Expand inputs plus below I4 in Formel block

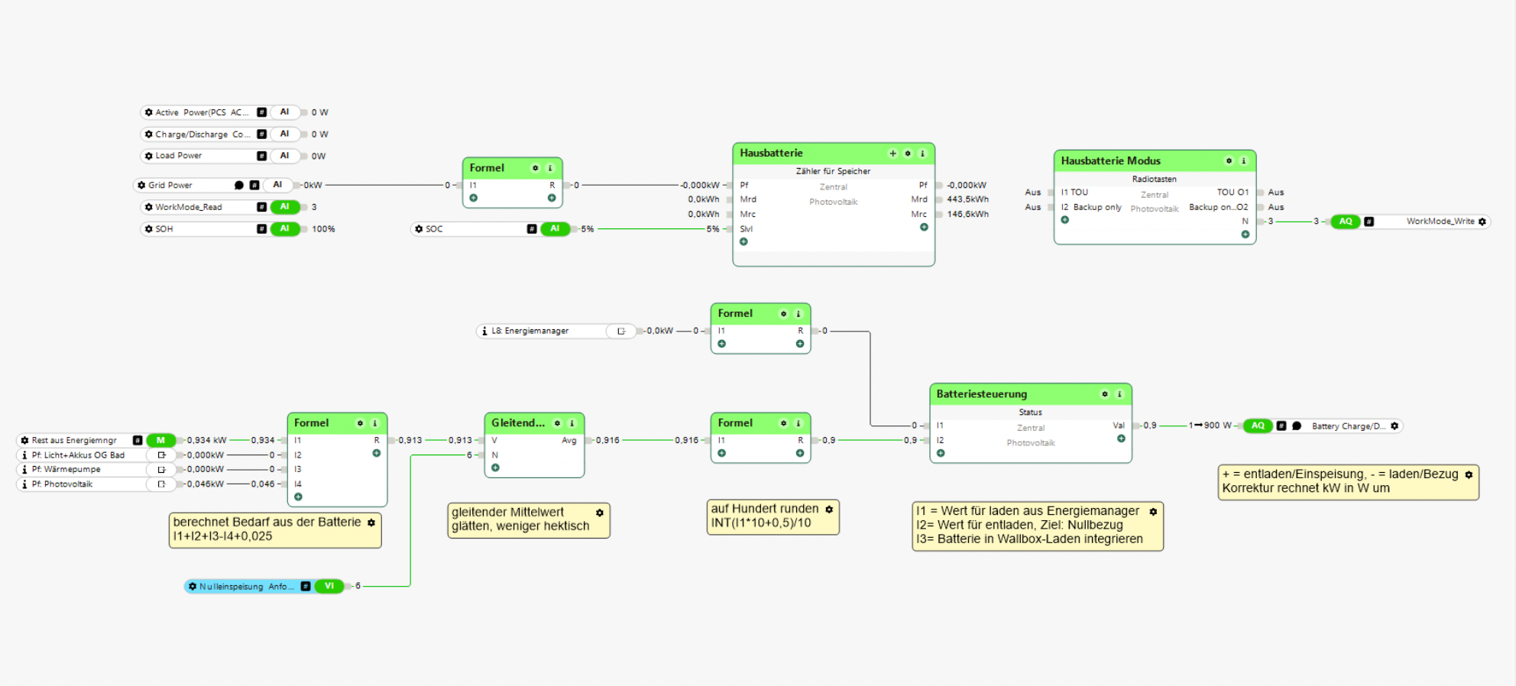pyautogui.click(x=298, y=497)
